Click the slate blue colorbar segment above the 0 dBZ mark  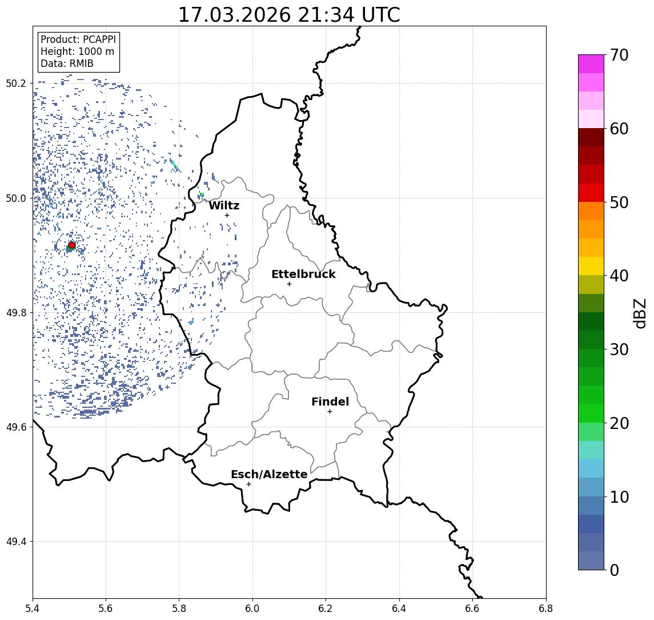coord(591,561)
